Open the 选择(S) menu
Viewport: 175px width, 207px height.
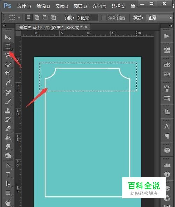(x=119, y=6)
